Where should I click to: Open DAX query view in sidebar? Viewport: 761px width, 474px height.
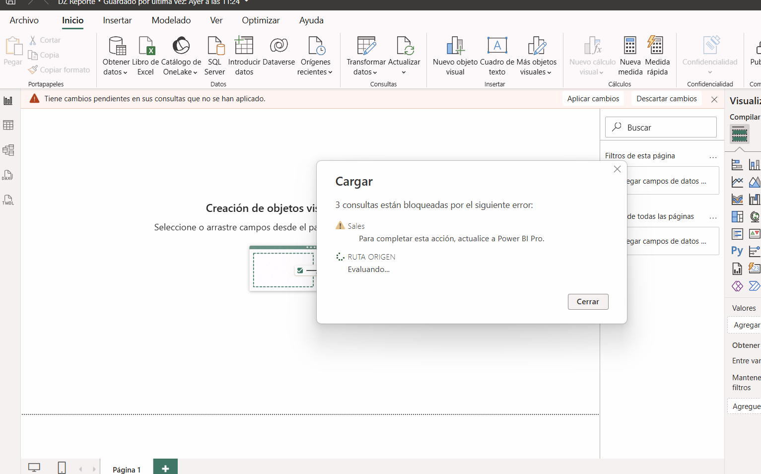coord(8,175)
